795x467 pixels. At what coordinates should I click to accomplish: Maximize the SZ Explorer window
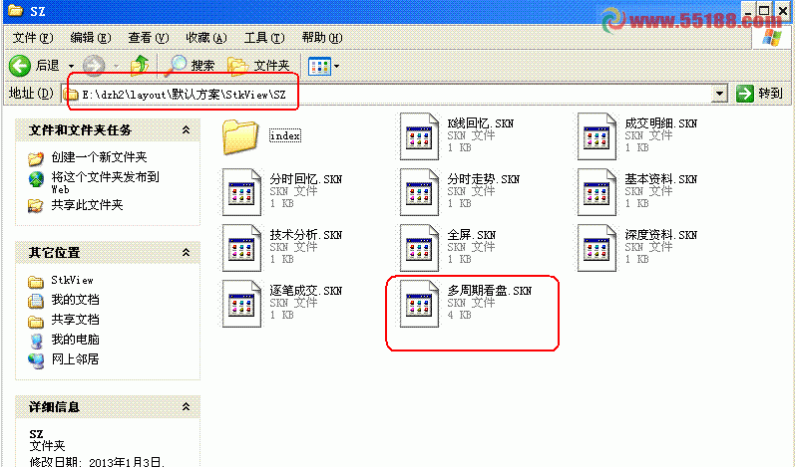[764, 10]
